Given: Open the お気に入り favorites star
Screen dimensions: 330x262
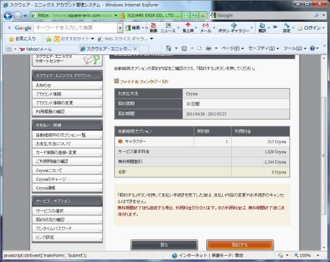Looking at the screenshot, I should (22, 39).
